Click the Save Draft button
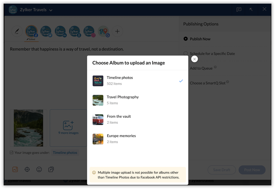275x189 pixels. click(x=222, y=170)
